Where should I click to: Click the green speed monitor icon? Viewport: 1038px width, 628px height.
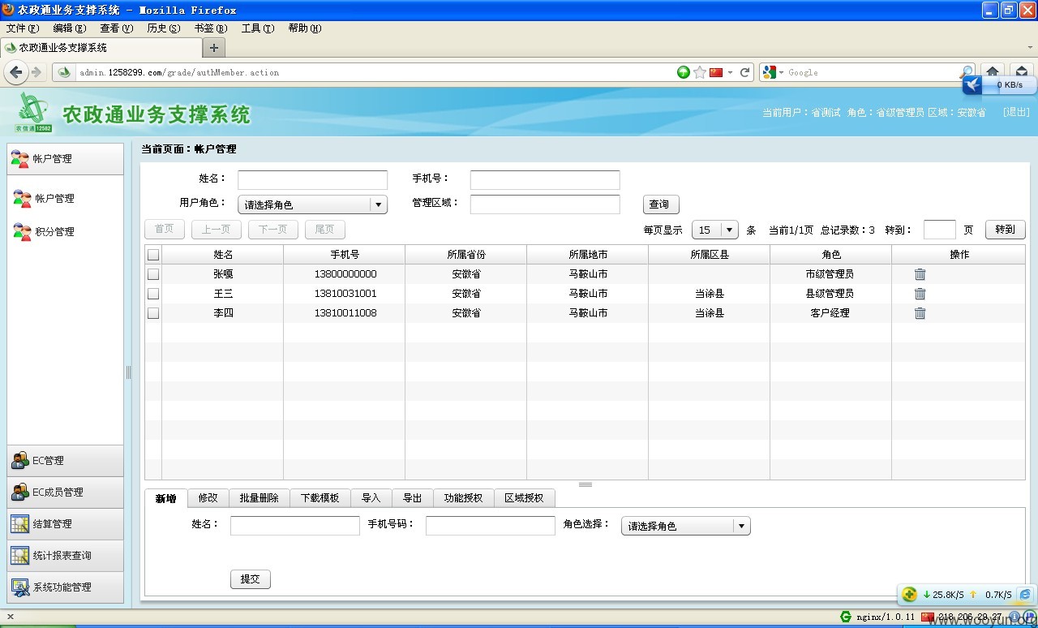coord(910,595)
